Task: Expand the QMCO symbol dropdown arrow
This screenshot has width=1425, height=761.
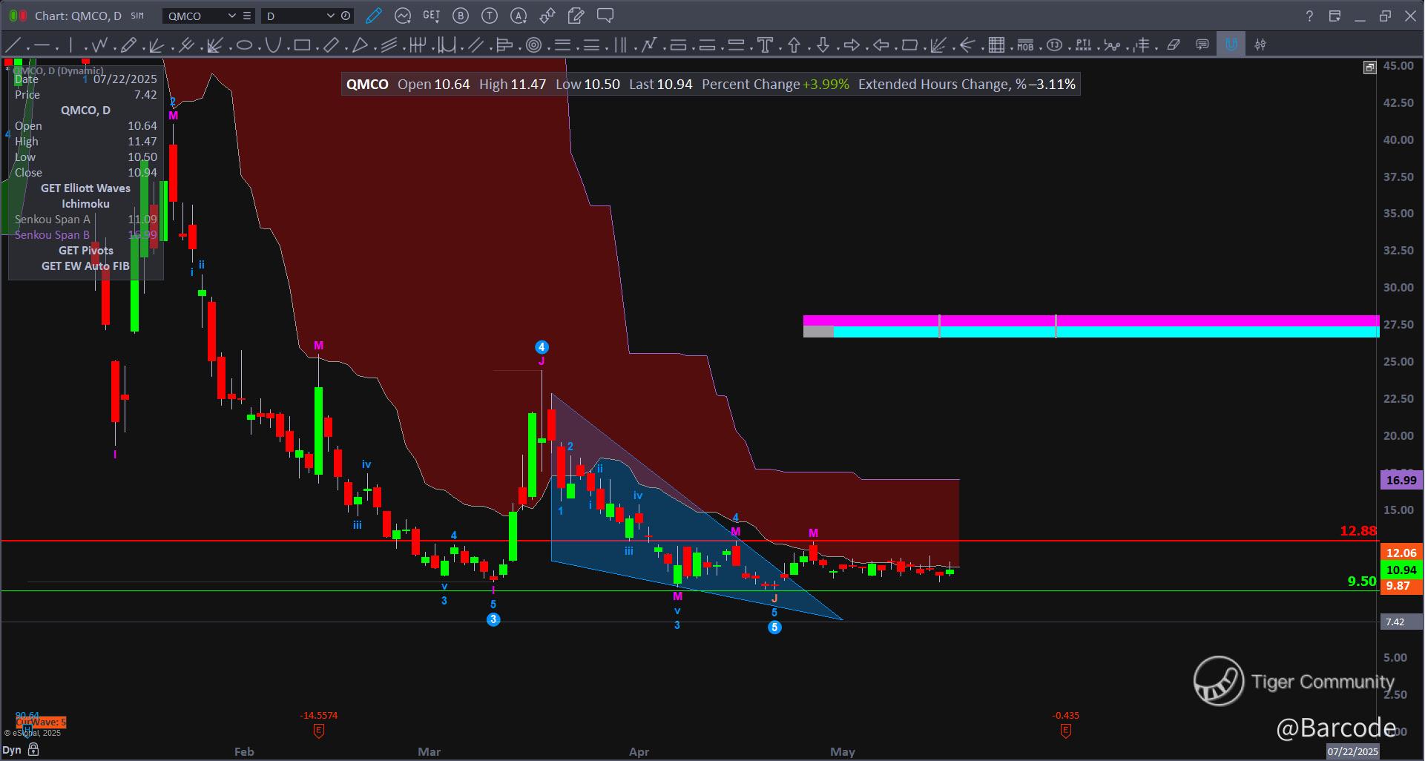Action: (x=231, y=16)
